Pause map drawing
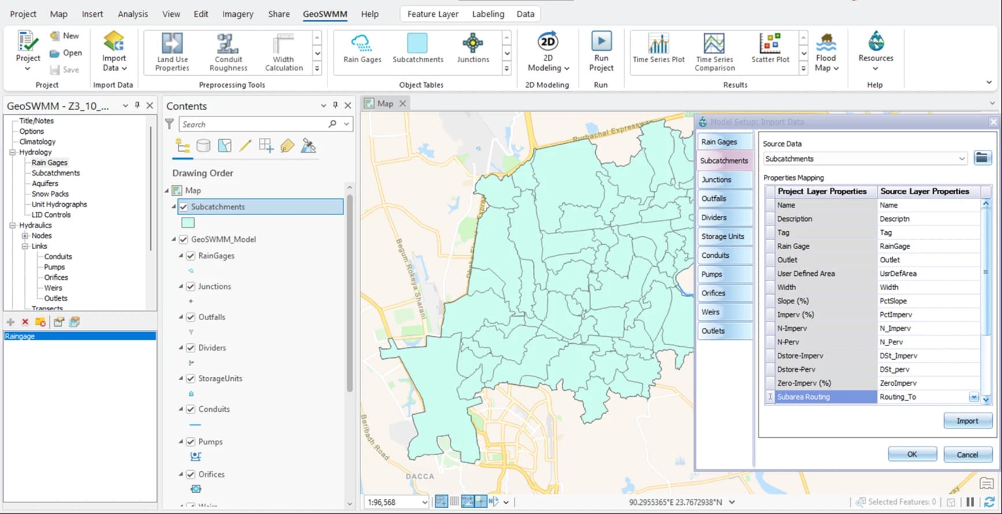The height and width of the screenshot is (514, 1002). click(x=970, y=502)
